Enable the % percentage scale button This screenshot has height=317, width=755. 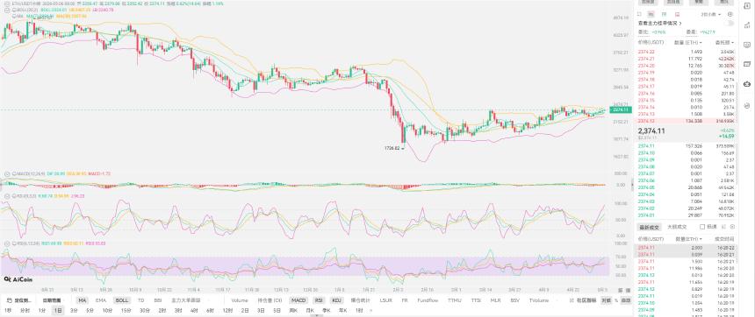615,300
